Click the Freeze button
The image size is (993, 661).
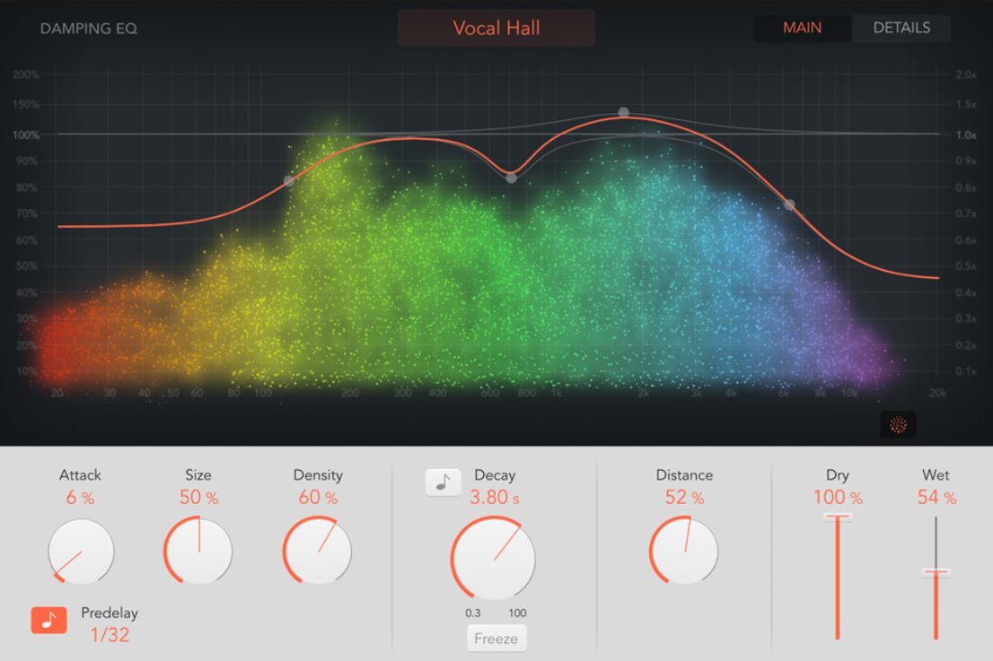[x=496, y=639]
